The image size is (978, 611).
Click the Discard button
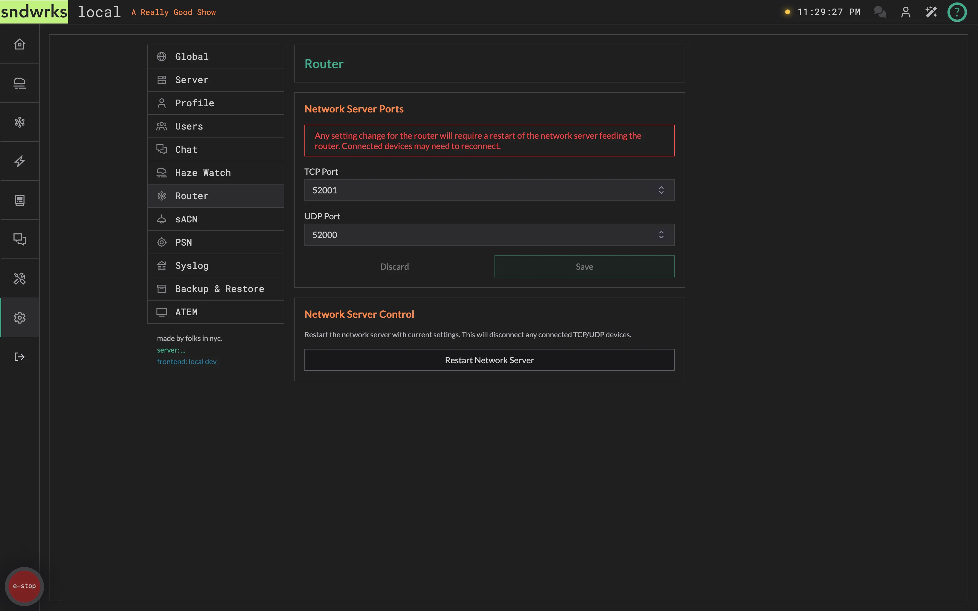coord(395,266)
